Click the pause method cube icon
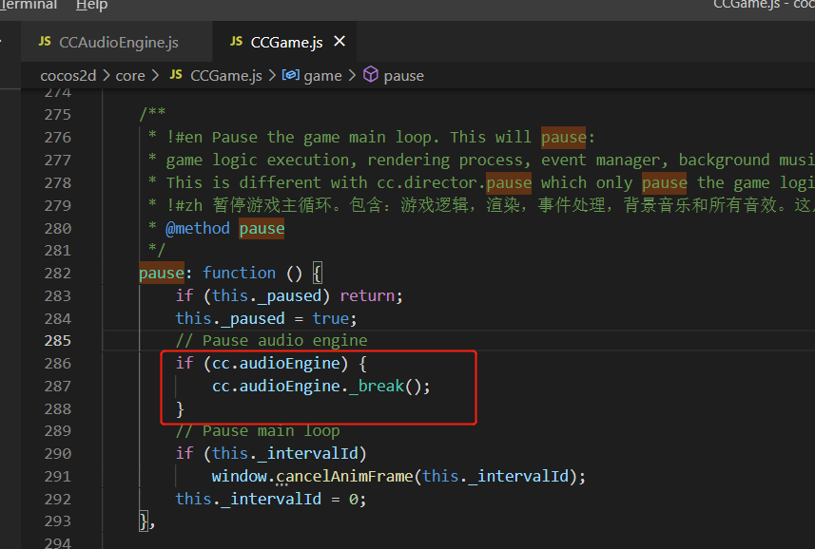 (x=371, y=75)
